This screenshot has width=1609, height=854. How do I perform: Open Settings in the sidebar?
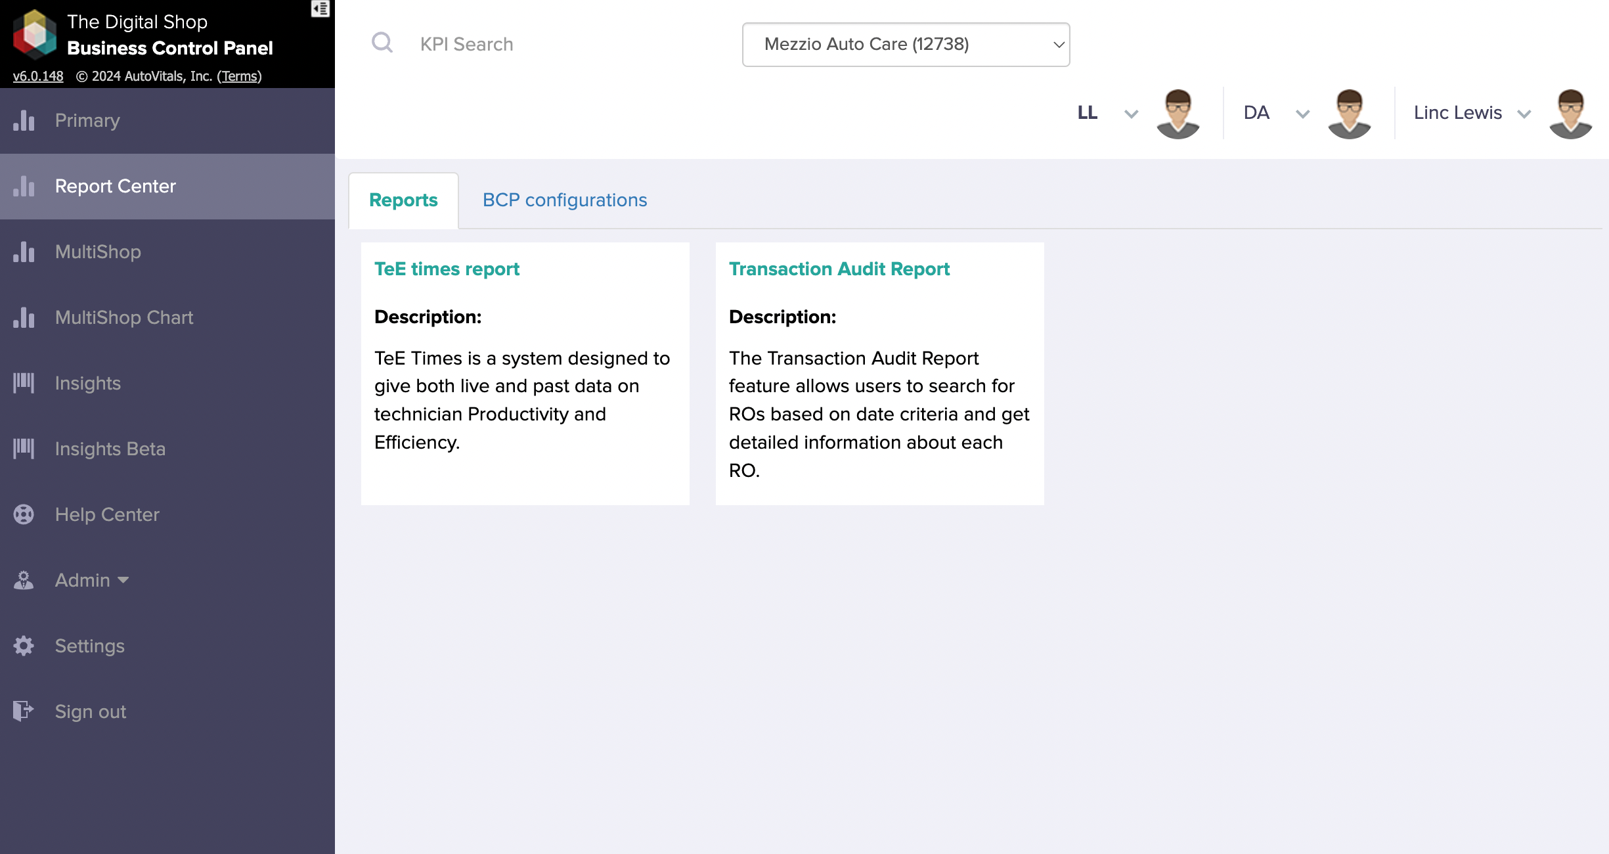[167, 646]
